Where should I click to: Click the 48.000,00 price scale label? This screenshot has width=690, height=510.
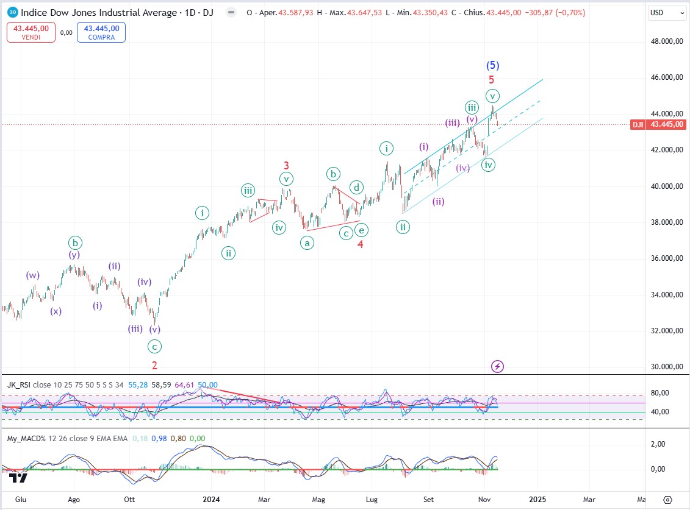coord(667,41)
